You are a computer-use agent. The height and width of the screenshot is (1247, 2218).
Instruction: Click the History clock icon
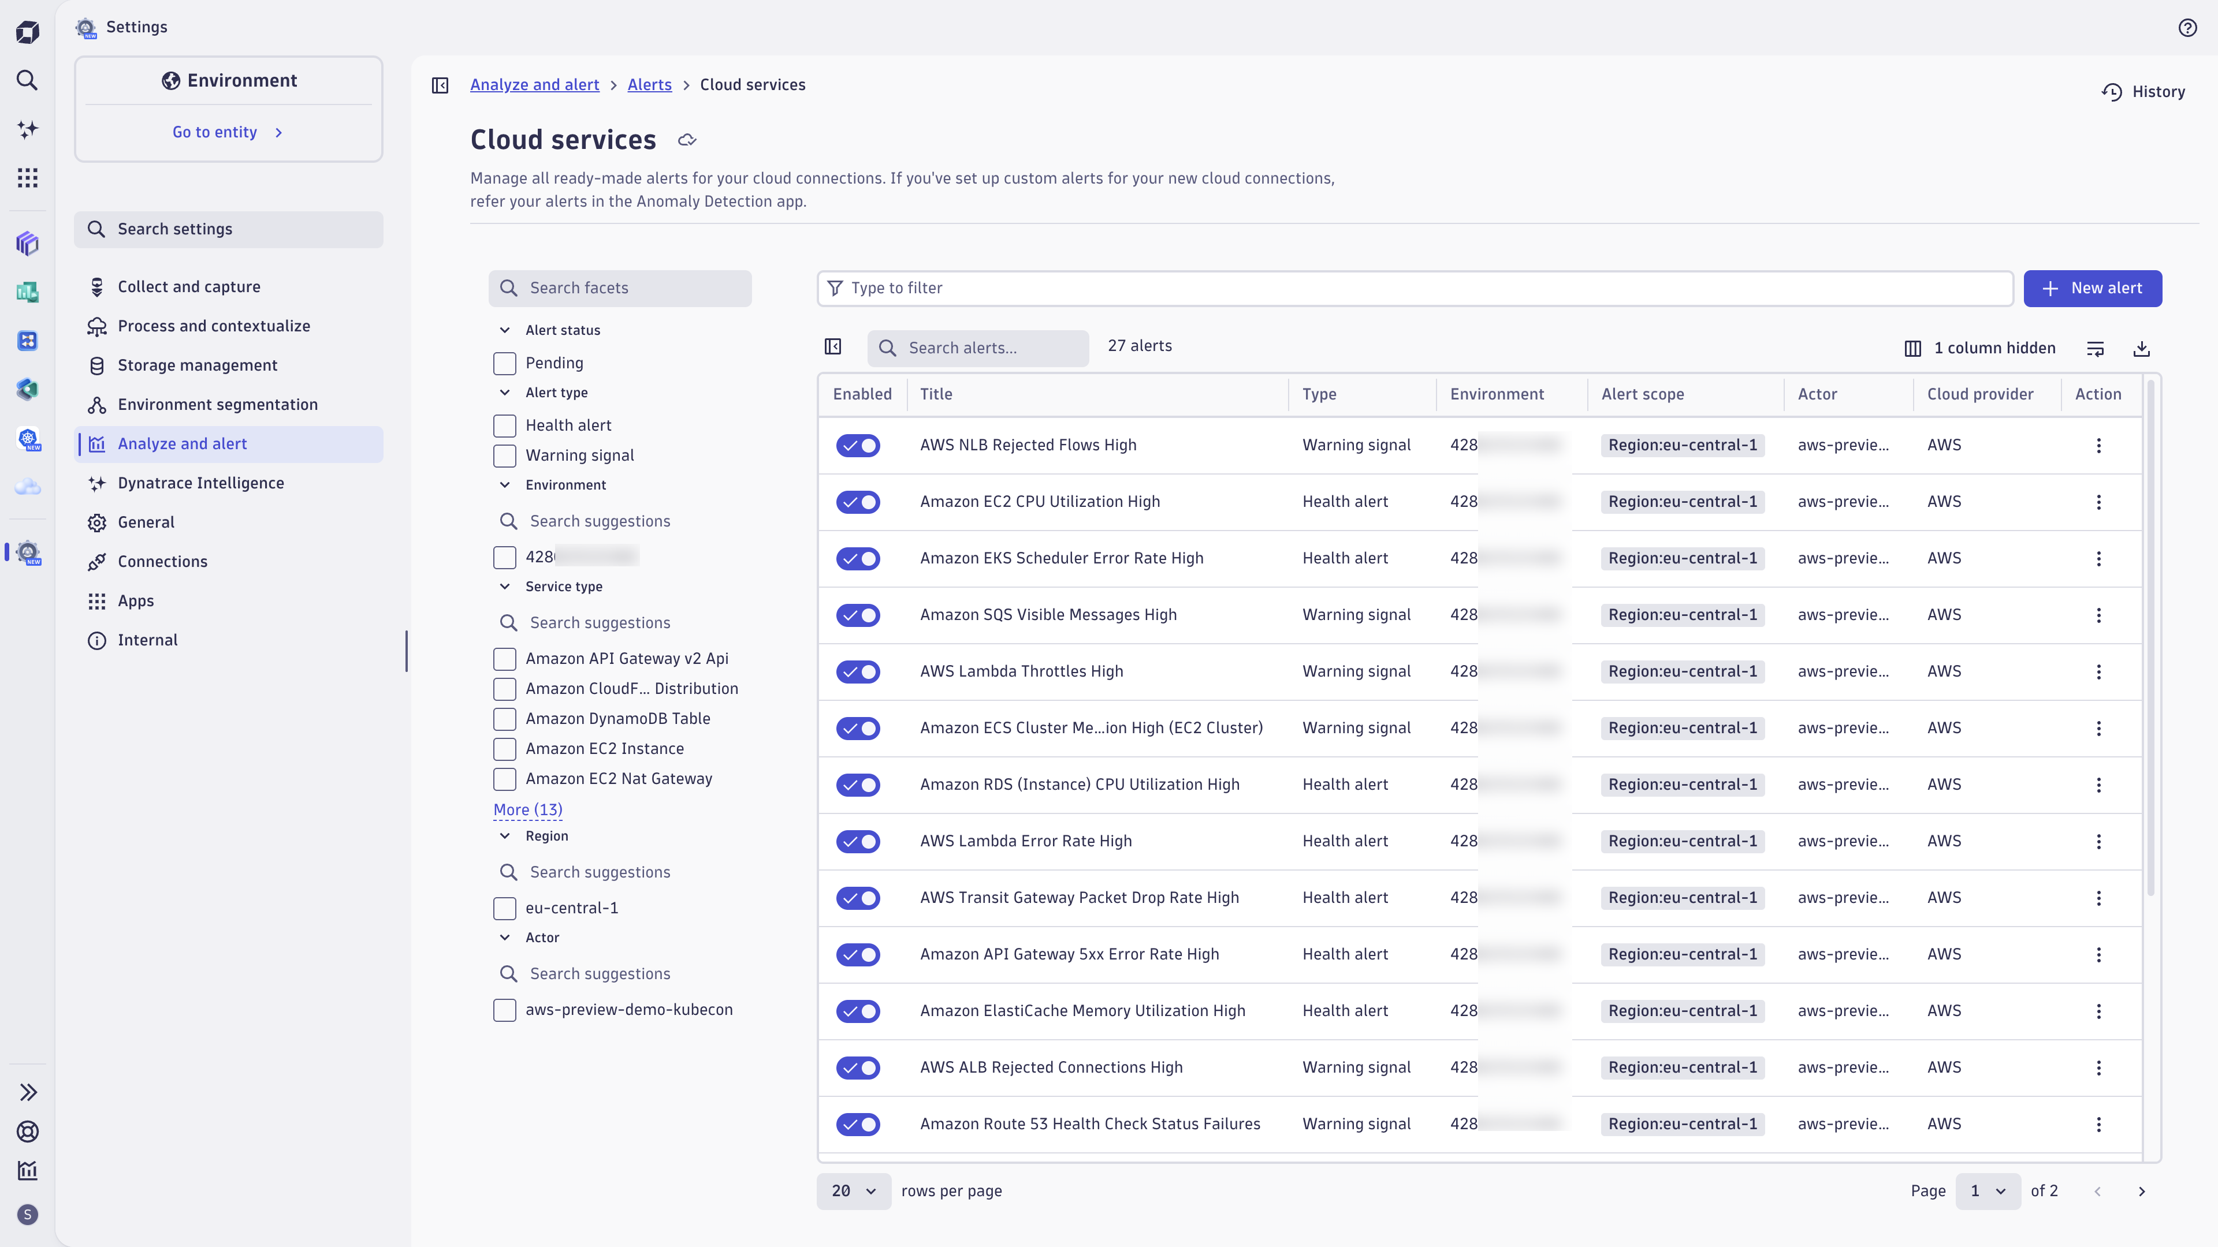[2112, 92]
